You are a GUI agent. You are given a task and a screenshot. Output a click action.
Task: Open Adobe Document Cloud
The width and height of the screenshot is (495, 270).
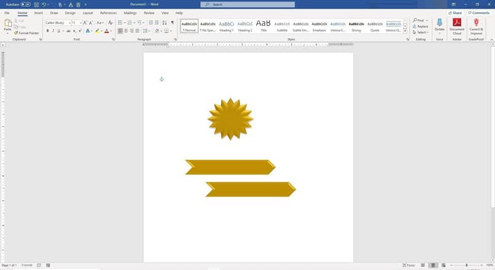click(x=457, y=26)
